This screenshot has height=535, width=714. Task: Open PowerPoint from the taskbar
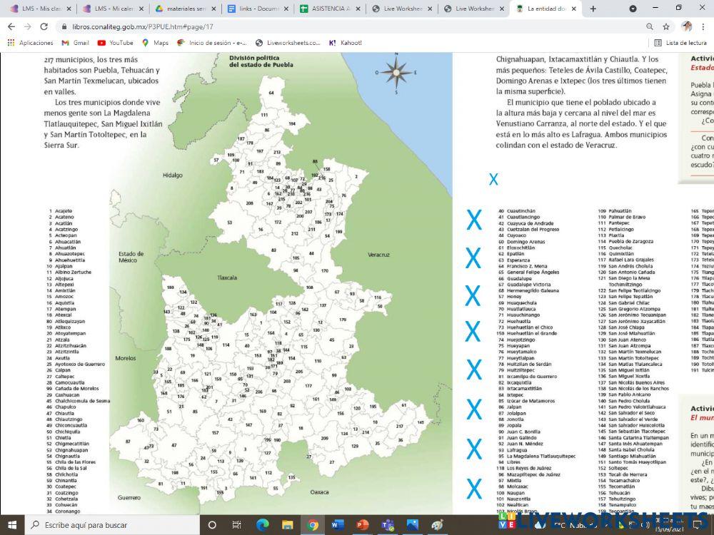(x=362, y=525)
